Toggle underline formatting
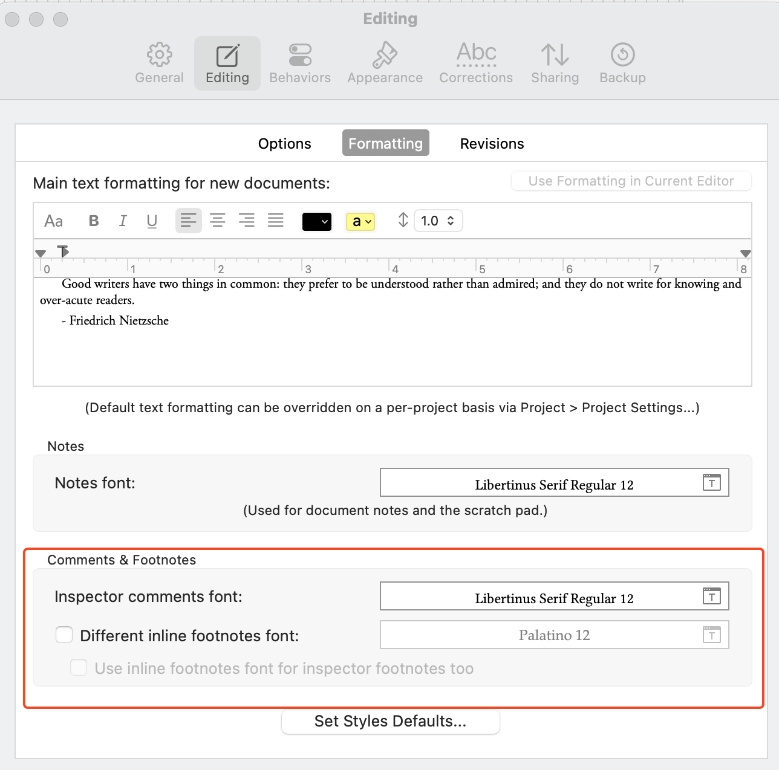The image size is (779, 770). 152,221
